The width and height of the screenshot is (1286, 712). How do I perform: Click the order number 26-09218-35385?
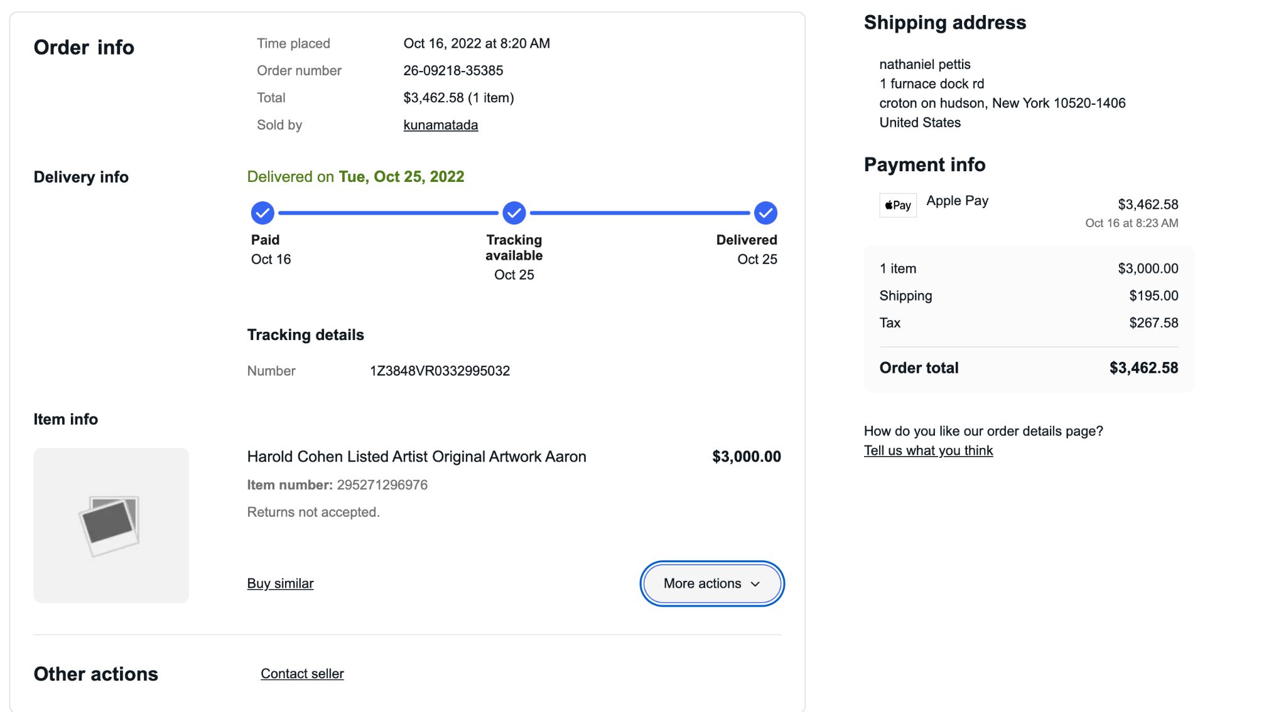(x=453, y=70)
